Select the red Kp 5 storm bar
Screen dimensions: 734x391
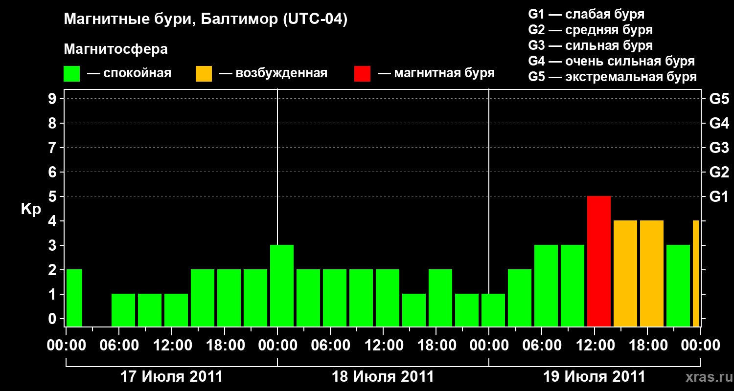[x=599, y=261]
